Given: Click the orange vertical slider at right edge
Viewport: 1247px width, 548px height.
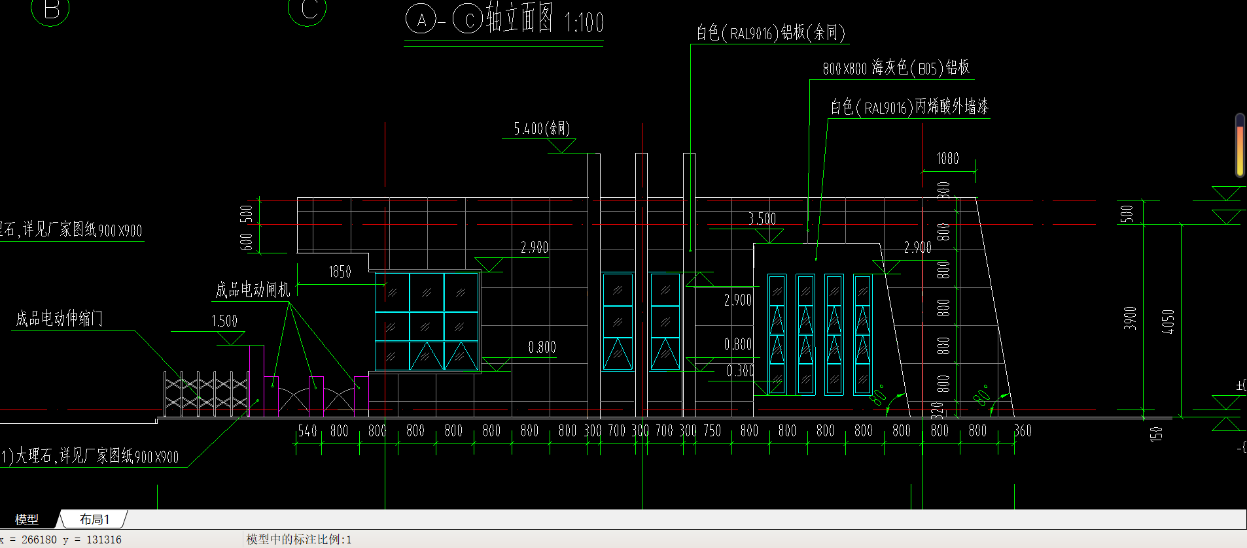Looking at the screenshot, I should point(1240,145).
